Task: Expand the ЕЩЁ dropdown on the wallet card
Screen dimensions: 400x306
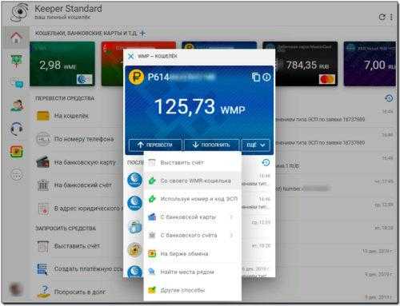Action: tap(255, 145)
